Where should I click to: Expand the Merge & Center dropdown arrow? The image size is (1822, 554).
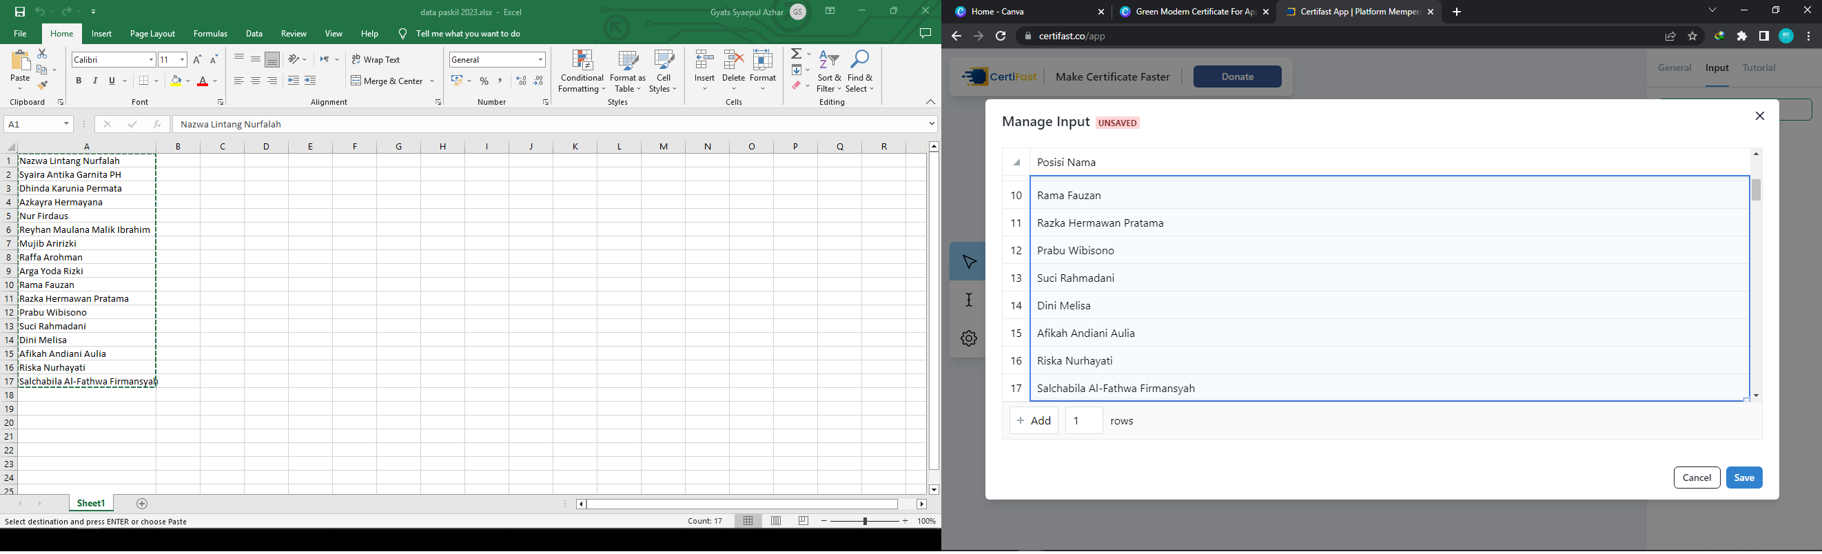[432, 81]
